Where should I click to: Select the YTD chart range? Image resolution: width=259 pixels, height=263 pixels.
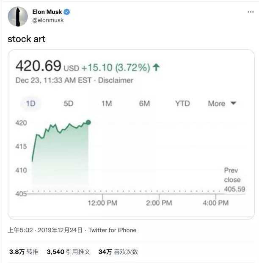[182, 104]
